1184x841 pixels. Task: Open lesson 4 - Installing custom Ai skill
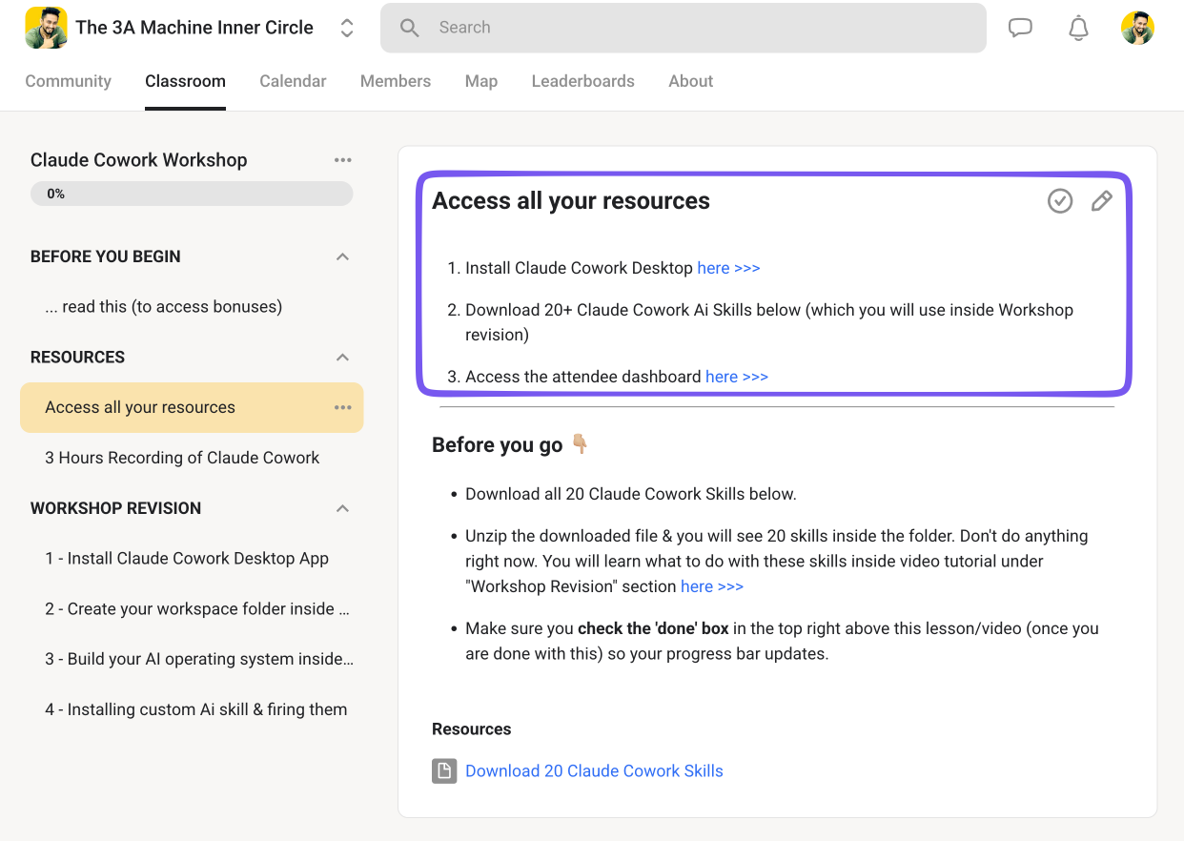click(195, 709)
